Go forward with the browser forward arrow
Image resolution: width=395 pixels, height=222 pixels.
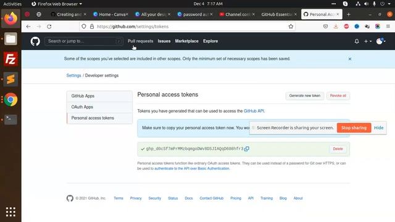pyautogui.click(x=38, y=27)
